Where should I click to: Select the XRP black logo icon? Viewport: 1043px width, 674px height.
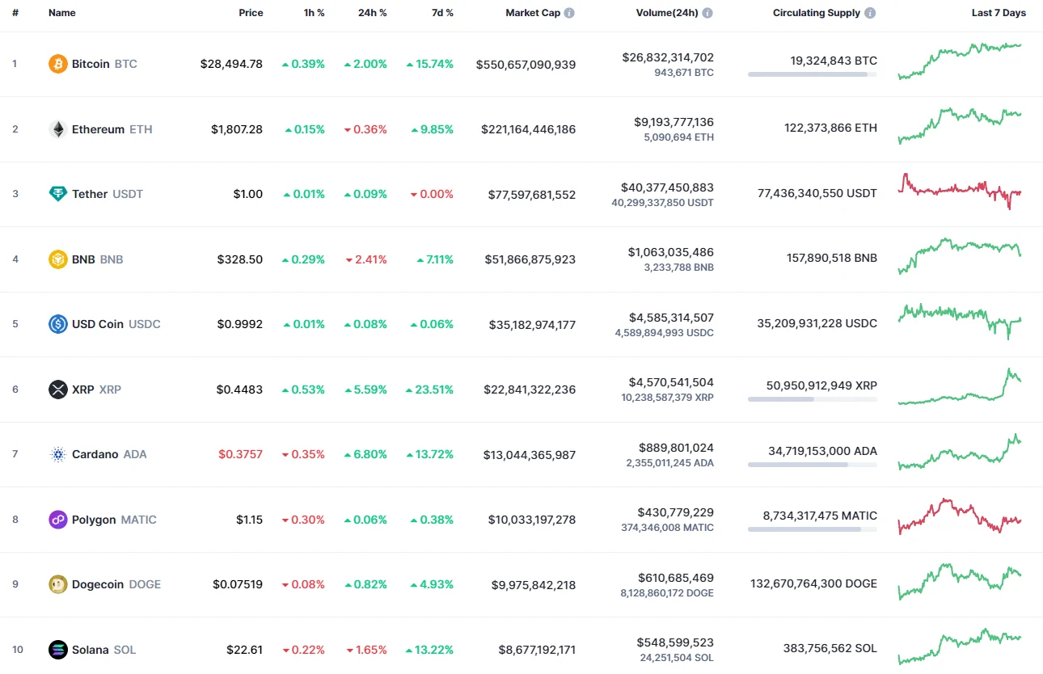57,389
